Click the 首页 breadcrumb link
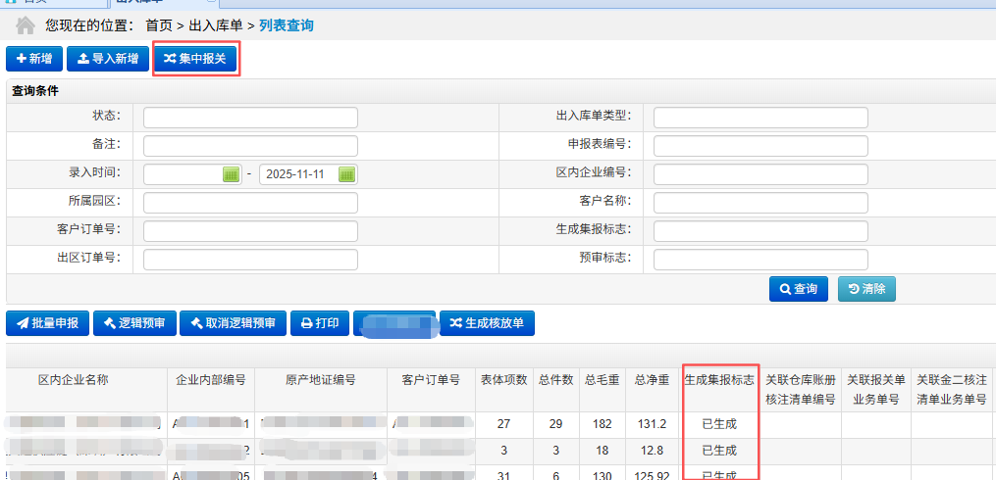996x480 pixels. (165, 24)
